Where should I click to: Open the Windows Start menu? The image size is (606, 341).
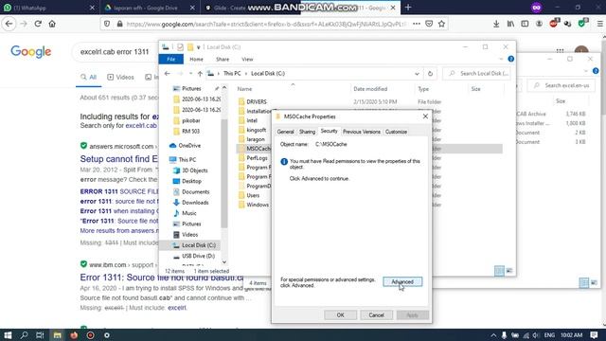[8, 335]
